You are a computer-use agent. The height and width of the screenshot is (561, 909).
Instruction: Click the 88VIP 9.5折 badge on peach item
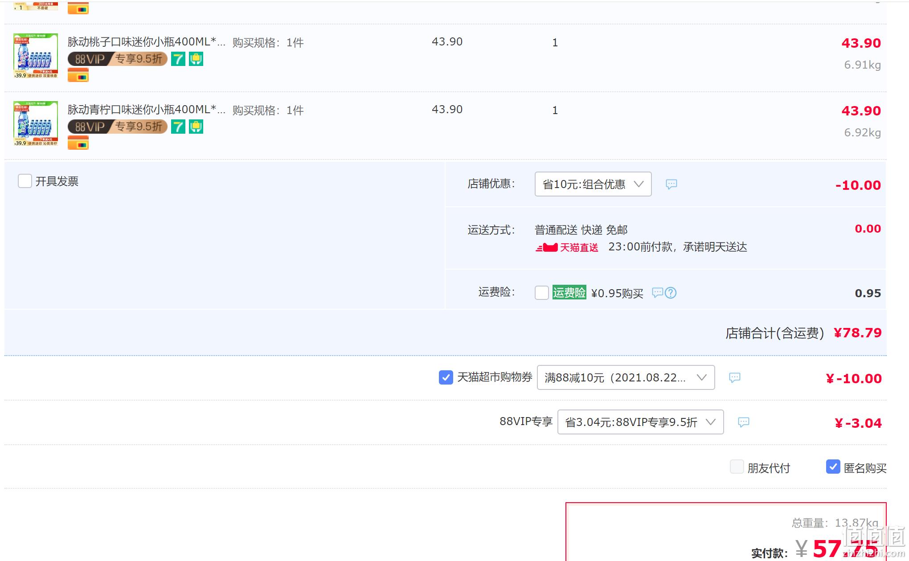118,59
